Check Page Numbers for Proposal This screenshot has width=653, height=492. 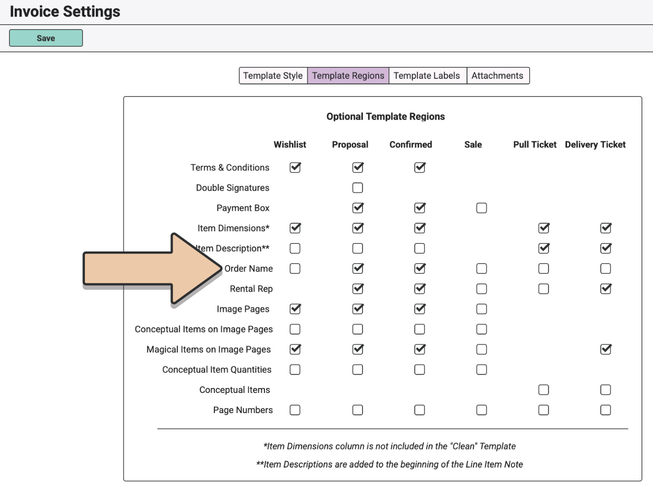tap(358, 410)
